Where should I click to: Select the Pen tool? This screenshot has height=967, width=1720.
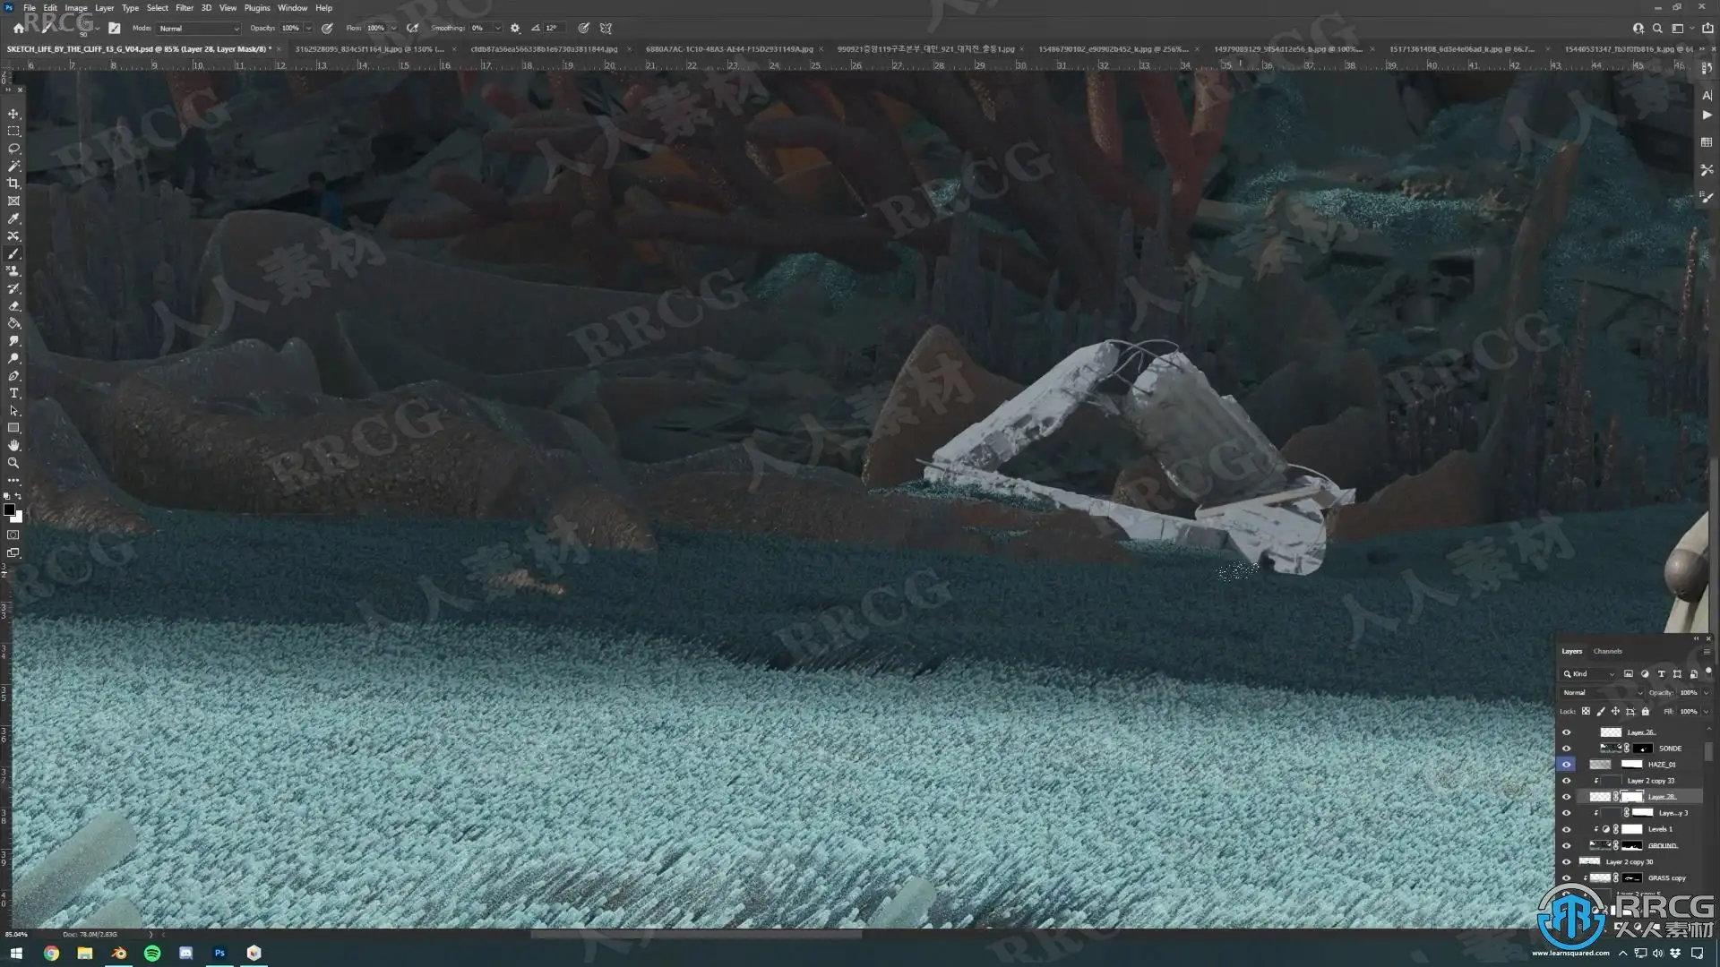(13, 376)
